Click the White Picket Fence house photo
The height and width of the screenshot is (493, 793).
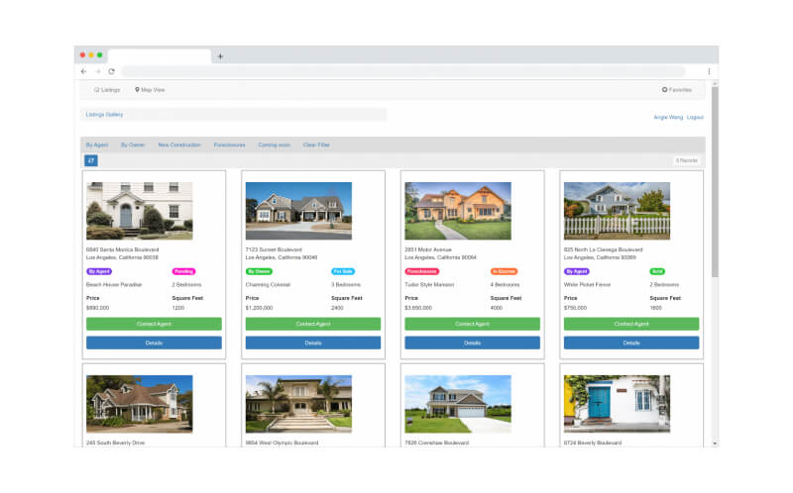pos(617,211)
